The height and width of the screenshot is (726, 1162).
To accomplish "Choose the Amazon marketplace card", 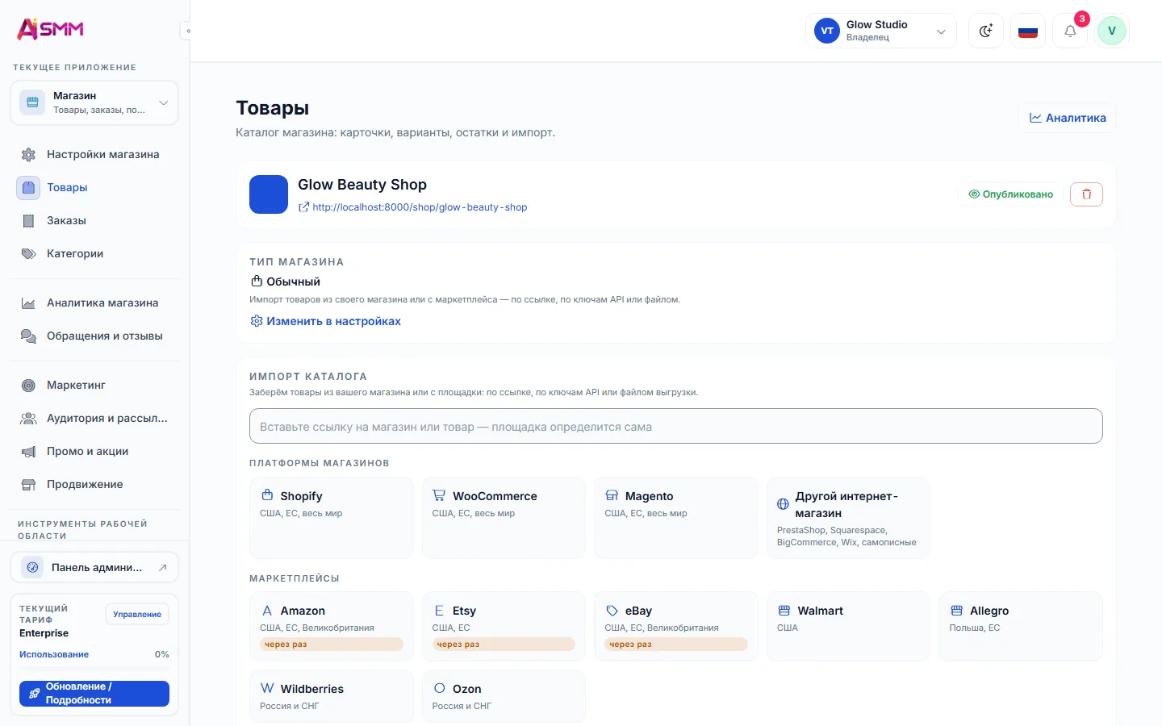I will coord(332,627).
